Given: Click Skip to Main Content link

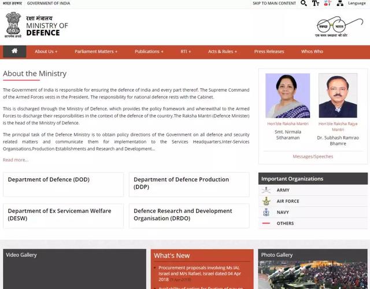Looking at the screenshot, I should pos(274,3).
